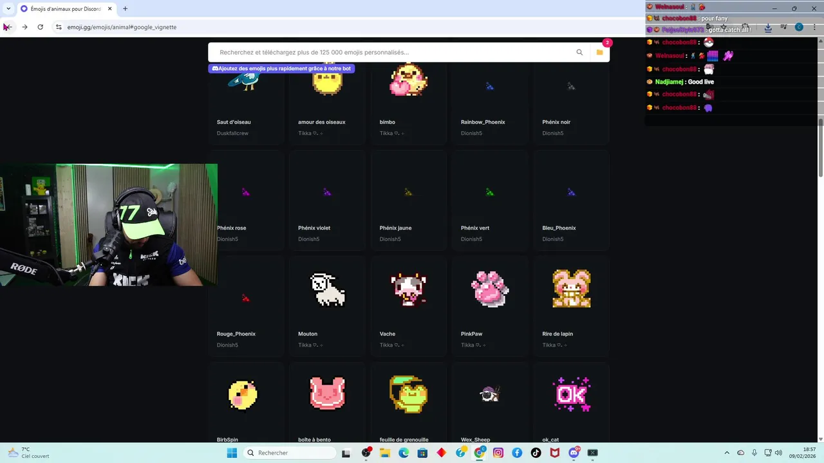Image resolution: width=824 pixels, height=463 pixels.
Task: Click the browser back arrow
Action: (8, 27)
